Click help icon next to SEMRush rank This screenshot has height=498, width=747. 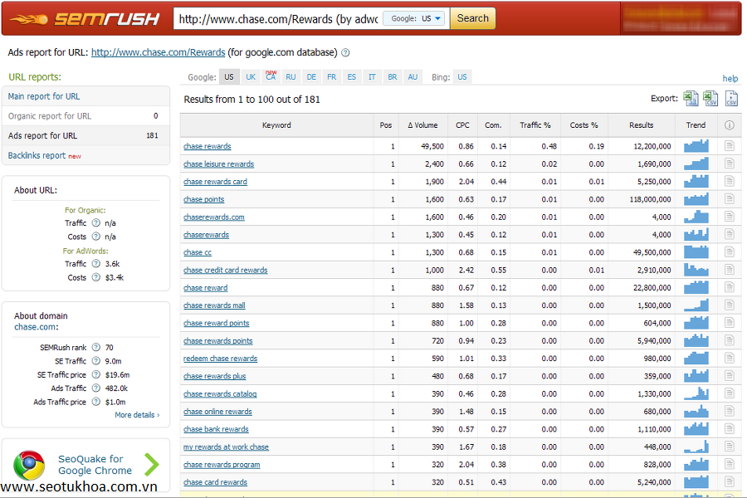tap(96, 347)
